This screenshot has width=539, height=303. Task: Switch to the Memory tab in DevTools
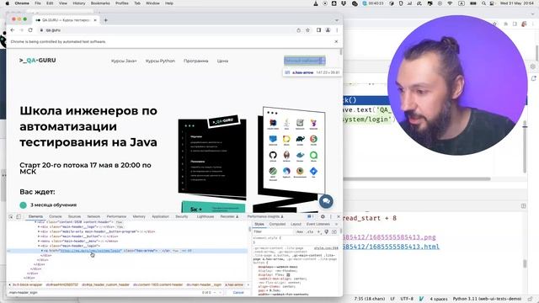[139, 217]
